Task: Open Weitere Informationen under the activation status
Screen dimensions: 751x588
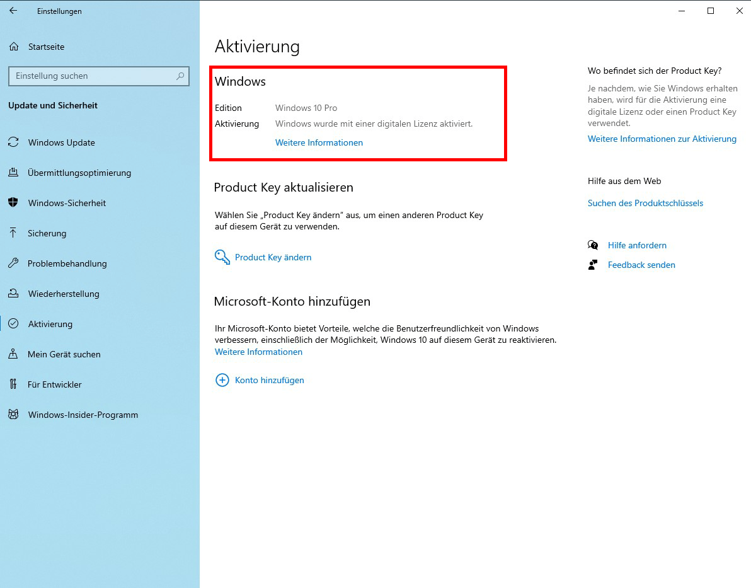Action: click(319, 142)
